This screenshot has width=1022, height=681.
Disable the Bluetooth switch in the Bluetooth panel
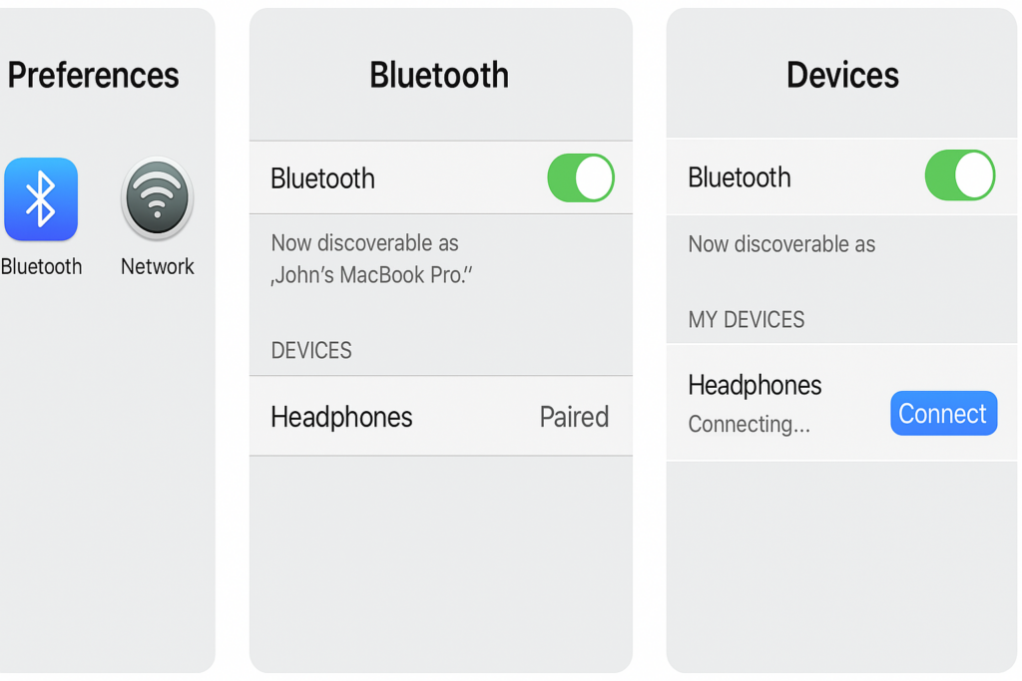pyautogui.click(x=581, y=178)
